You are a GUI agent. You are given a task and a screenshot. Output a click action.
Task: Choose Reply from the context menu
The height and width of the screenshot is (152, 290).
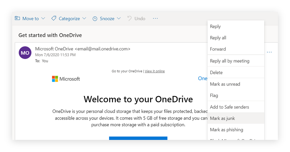pyautogui.click(x=236, y=26)
